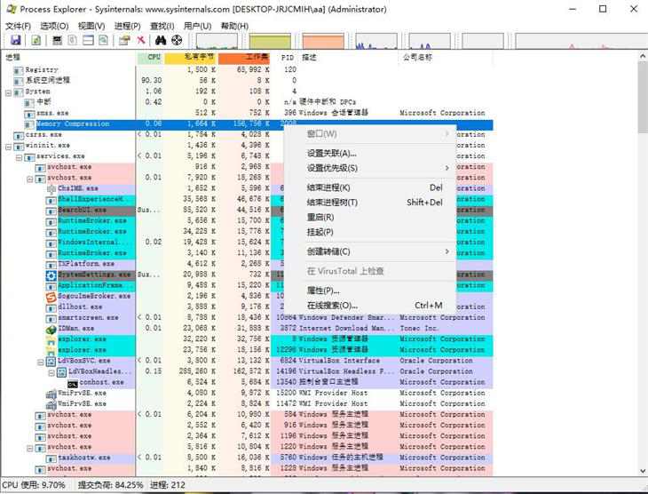The height and width of the screenshot is (494, 648).
Task: Open the 选项(O) menu
Action: 54,26
